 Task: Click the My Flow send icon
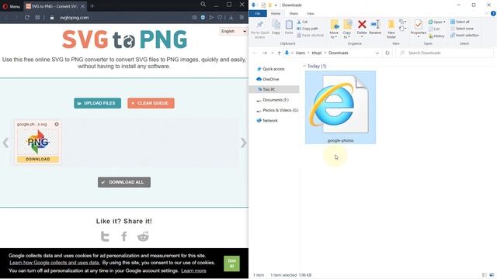tap(211, 17)
